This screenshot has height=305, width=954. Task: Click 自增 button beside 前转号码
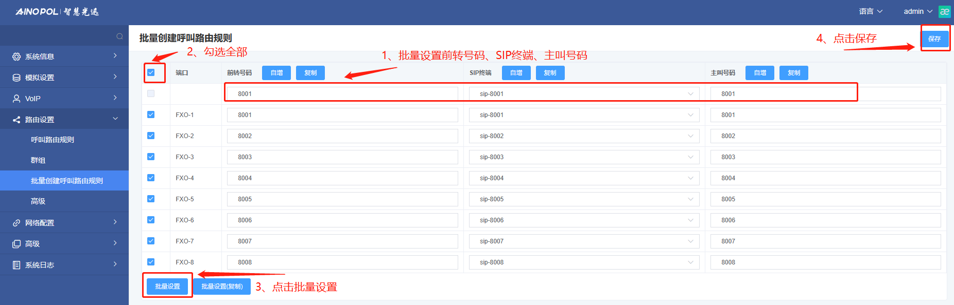coord(276,73)
